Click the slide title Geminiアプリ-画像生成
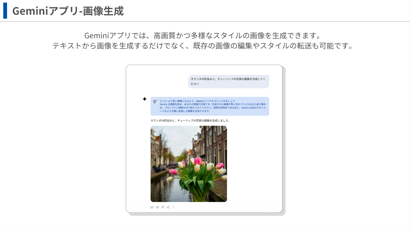 [68, 11]
